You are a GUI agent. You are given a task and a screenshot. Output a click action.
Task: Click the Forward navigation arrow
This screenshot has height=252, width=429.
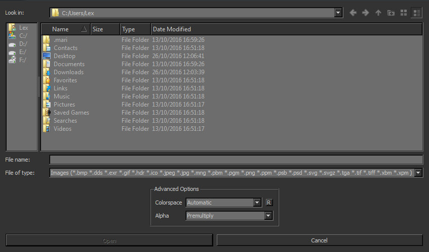365,13
